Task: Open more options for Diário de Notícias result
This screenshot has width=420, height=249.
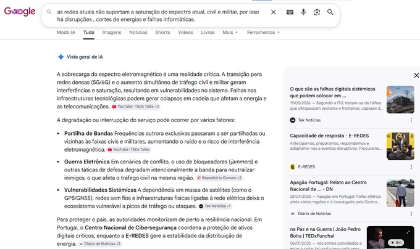Action: pyautogui.click(x=411, y=214)
